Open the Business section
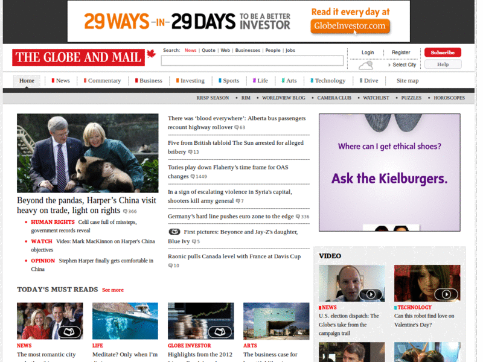 [149, 81]
